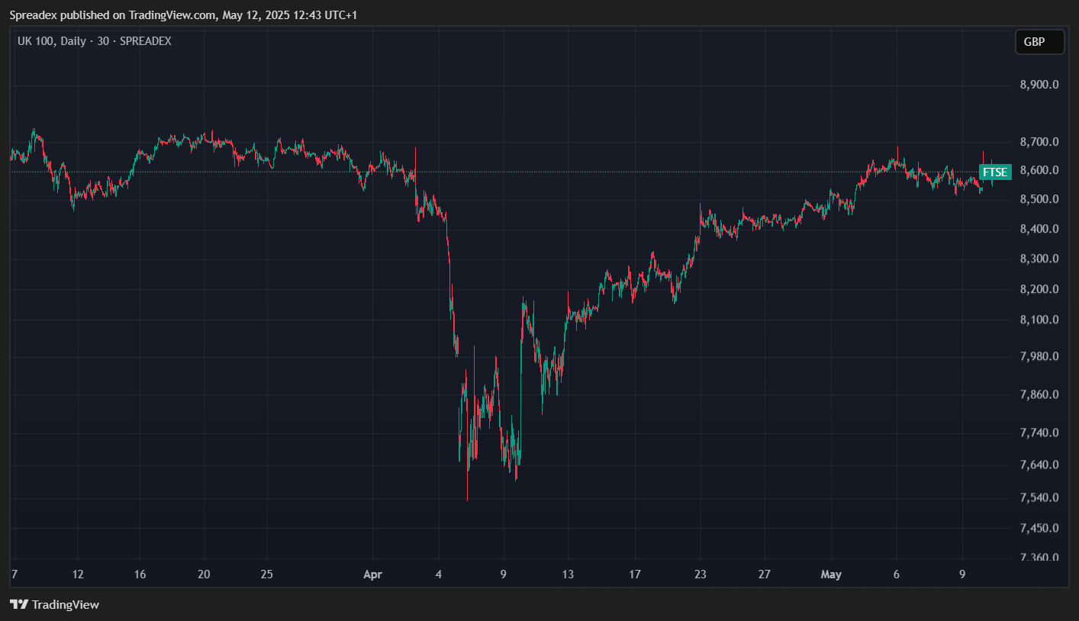Click the 8,700.0 price axis label

click(x=1039, y=142)
